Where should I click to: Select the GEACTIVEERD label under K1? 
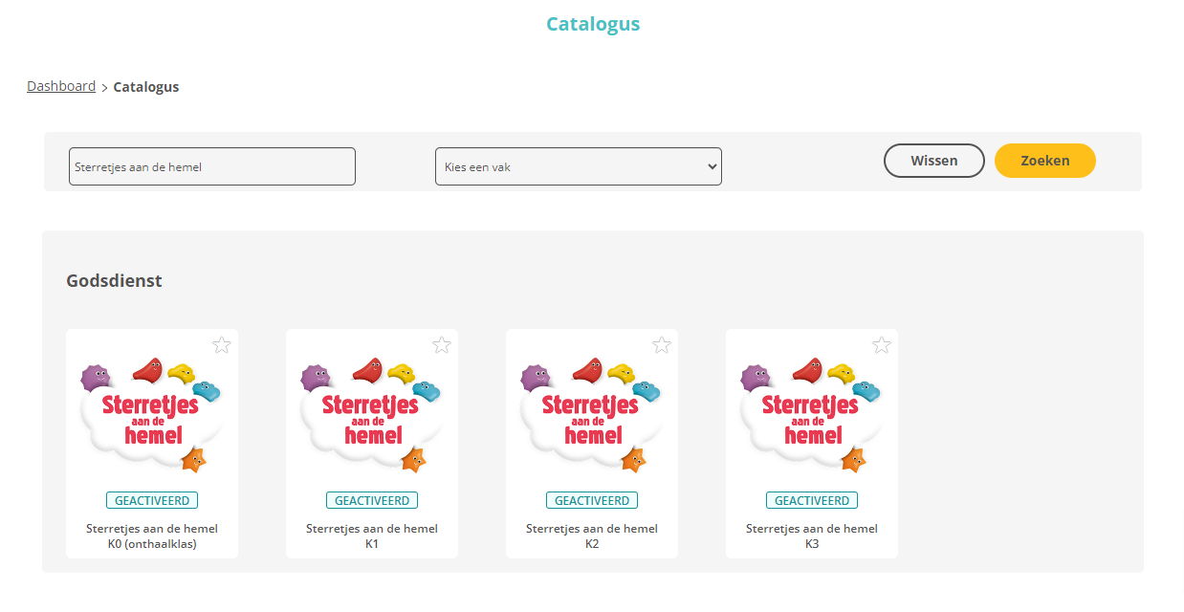pyautogui.click(x=371, y=499)
